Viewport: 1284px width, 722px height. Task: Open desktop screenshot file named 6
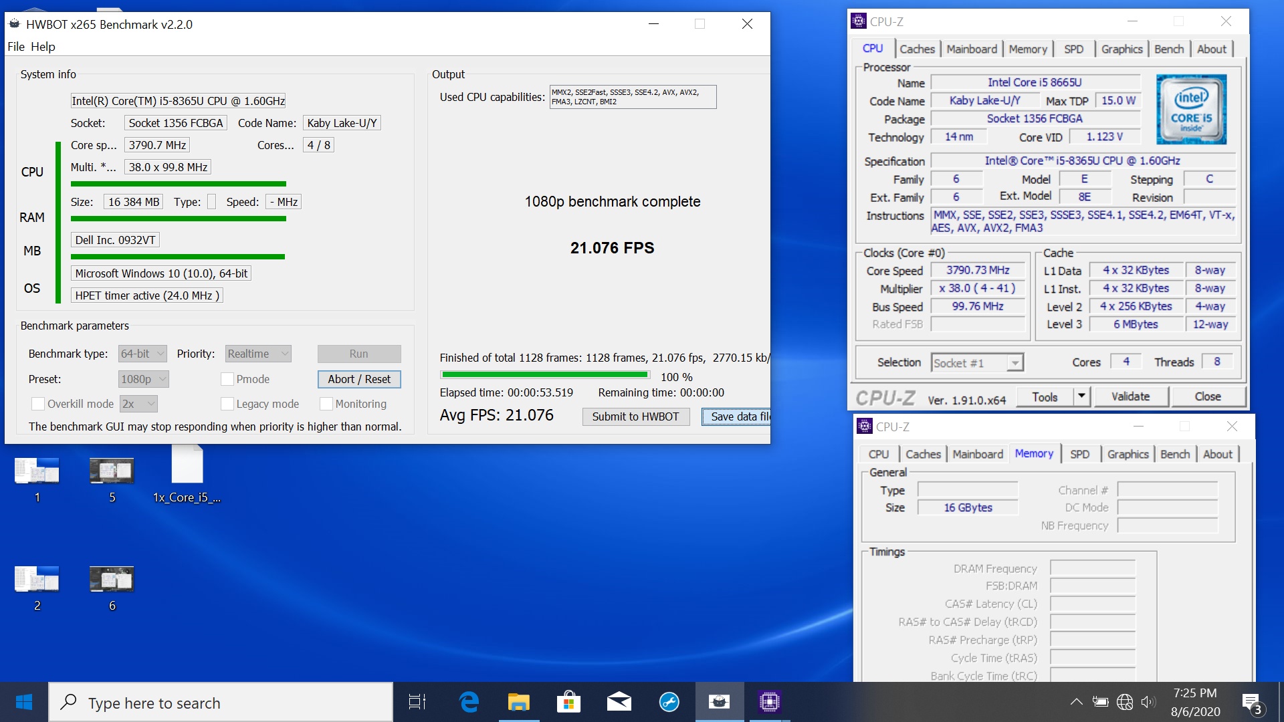pos(112,587)
